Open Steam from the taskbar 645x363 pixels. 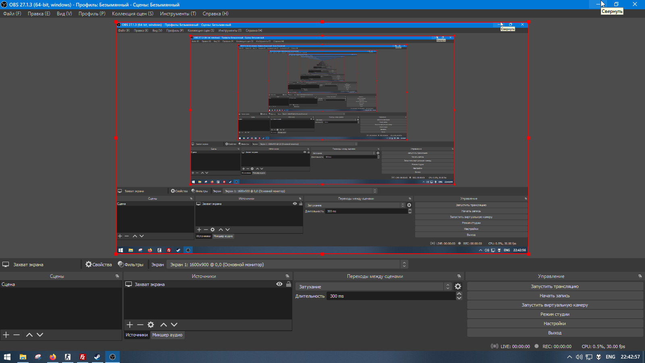pos(97,357)
